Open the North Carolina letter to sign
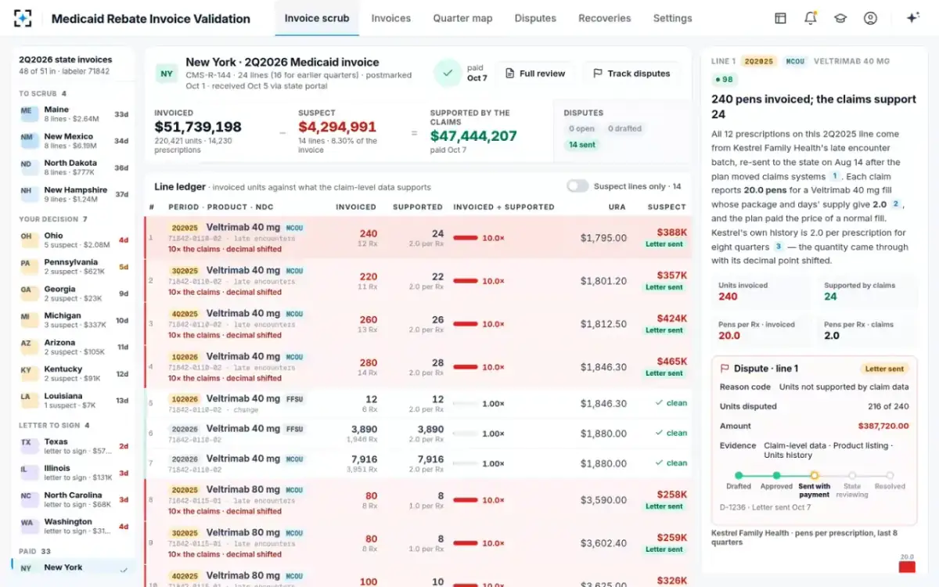Image resolution: width=939 pixels, height=587 pixels. tap(74, 499)
